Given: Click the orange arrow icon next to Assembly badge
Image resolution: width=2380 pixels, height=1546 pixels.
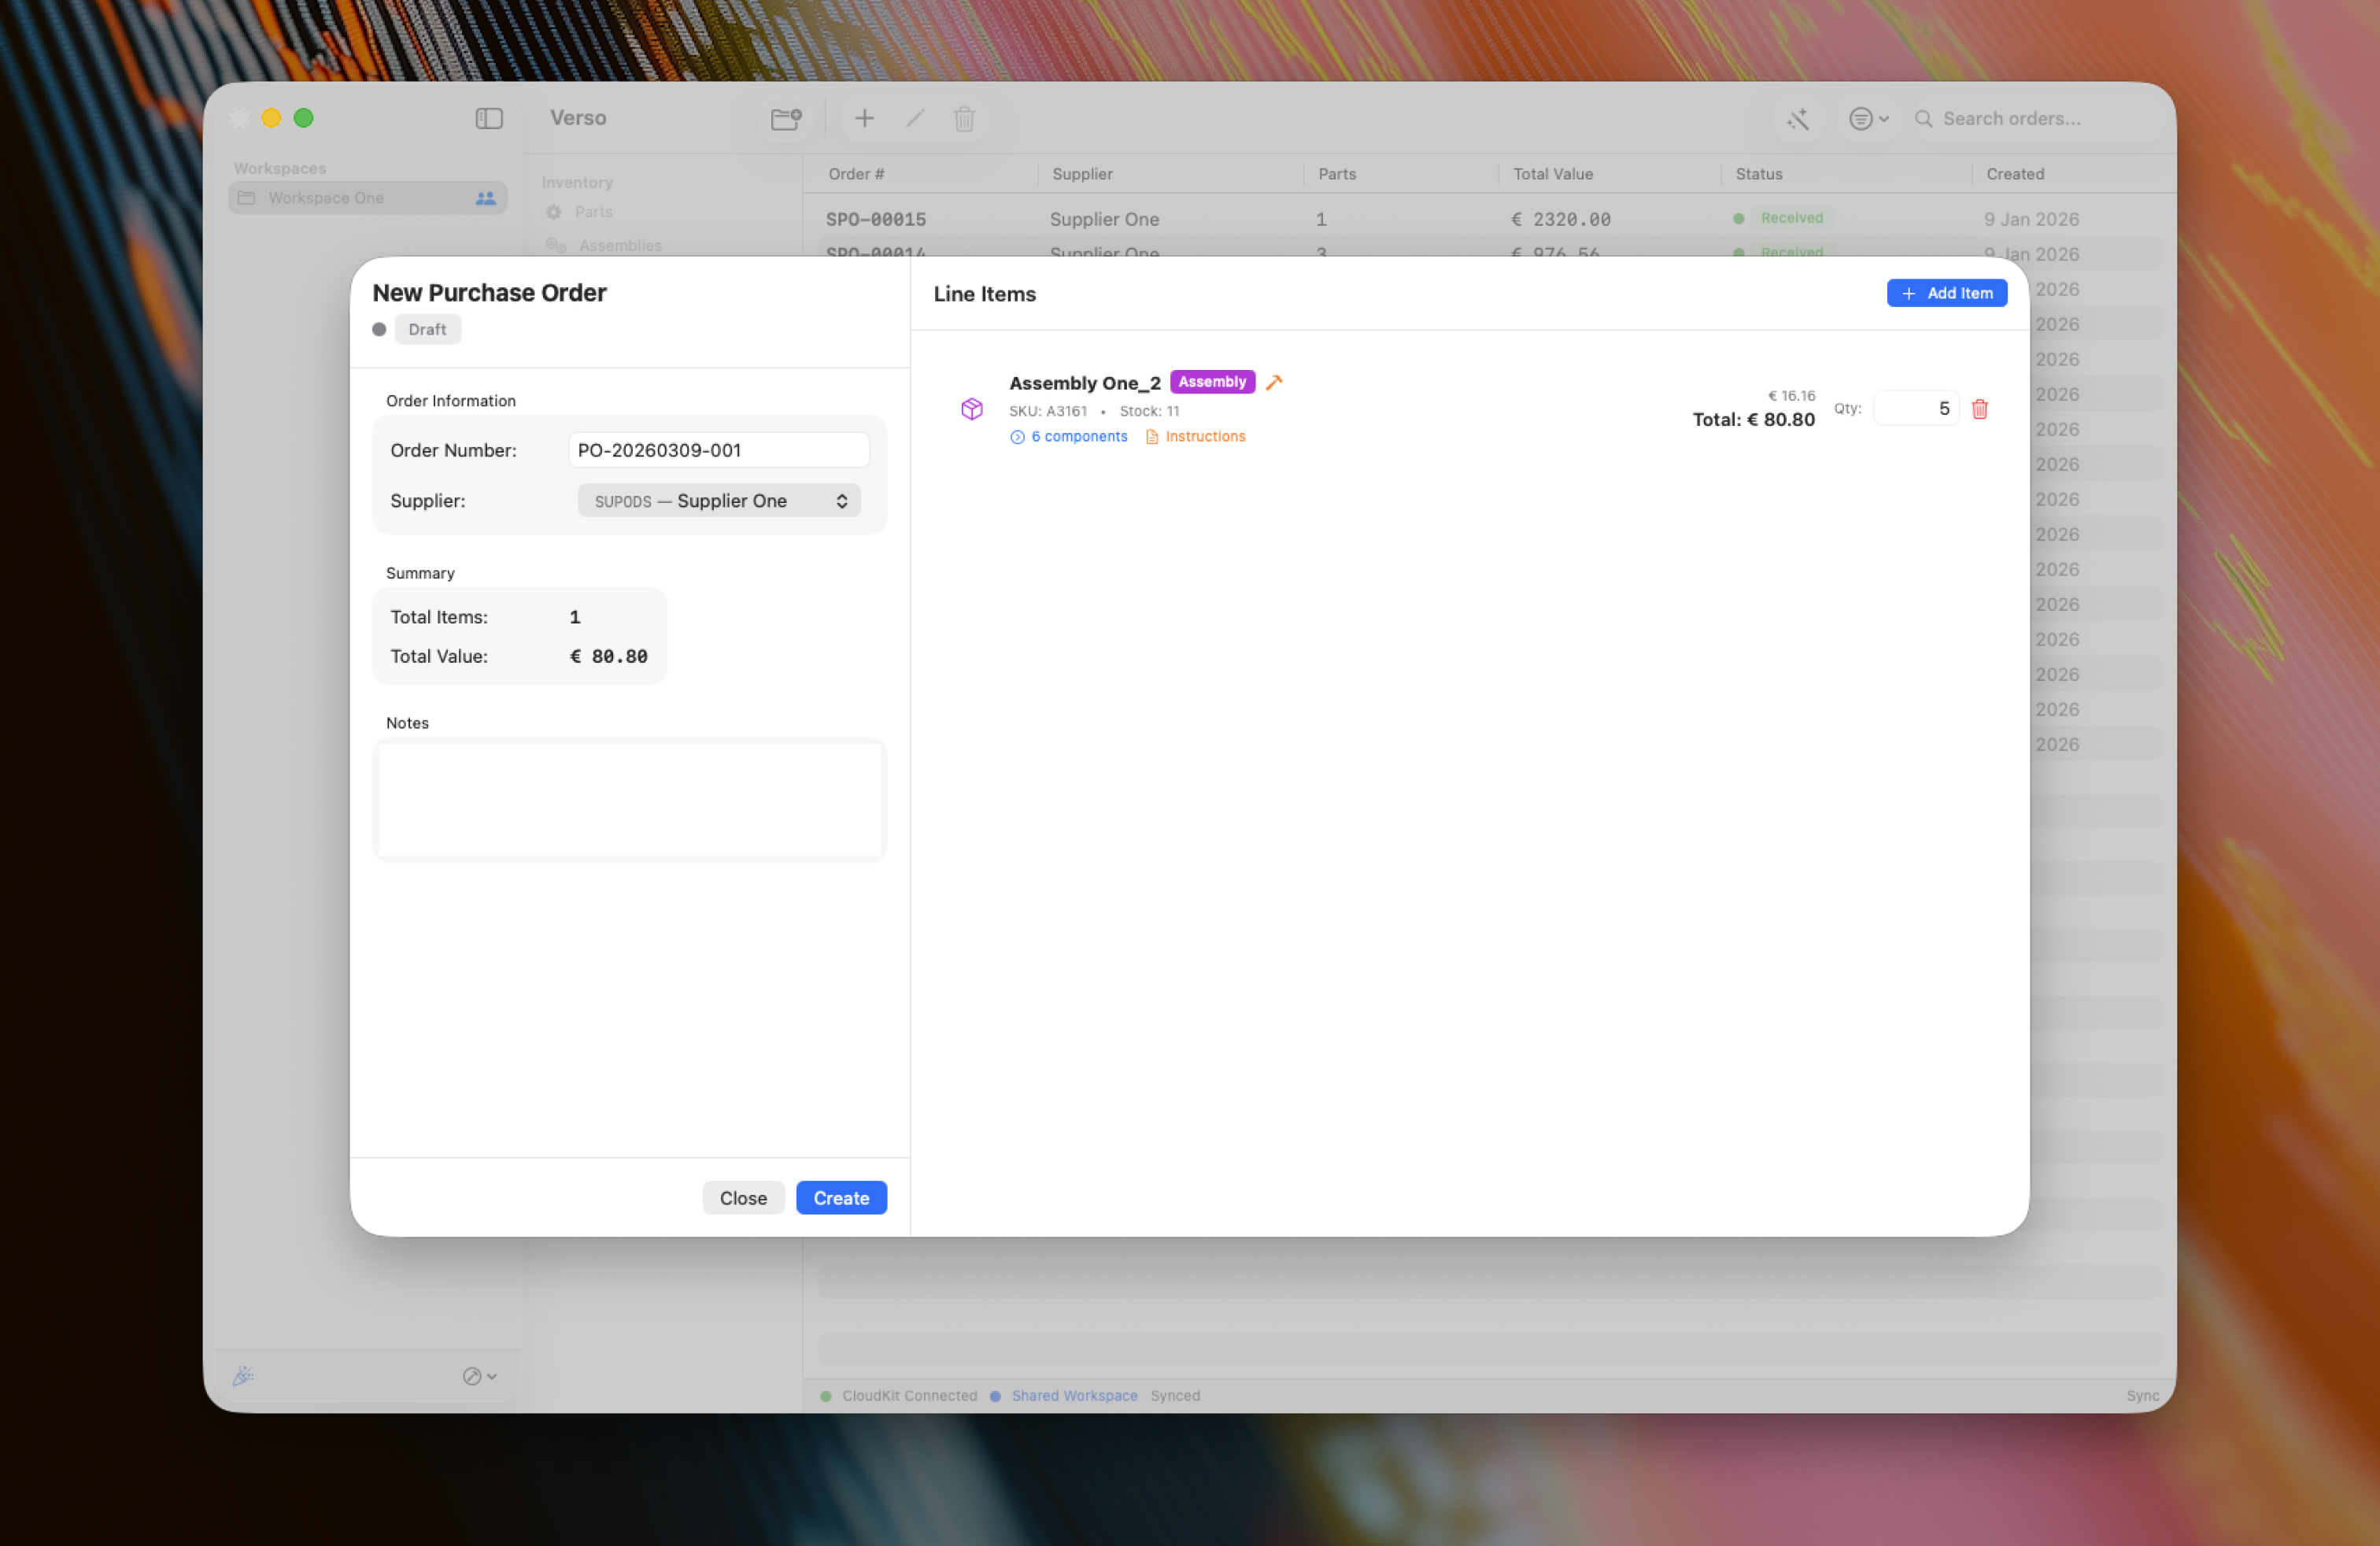Looking at the screenshot, I should click(x=1273, y=383).
